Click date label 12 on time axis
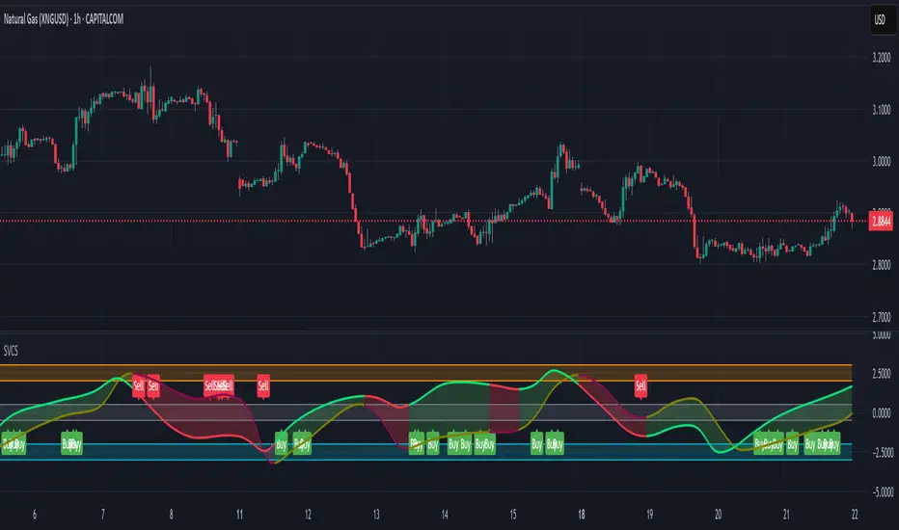The height and width of the screenshot is (530, 899). pos(308,515)
